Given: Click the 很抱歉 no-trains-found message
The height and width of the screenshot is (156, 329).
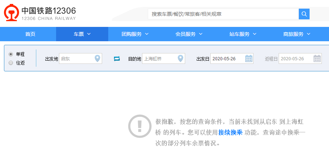Looking at the screenshot, I should tap(230, 133).
